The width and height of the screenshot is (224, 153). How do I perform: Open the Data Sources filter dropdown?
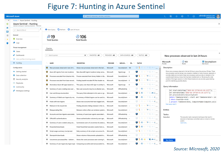[127, 55]
